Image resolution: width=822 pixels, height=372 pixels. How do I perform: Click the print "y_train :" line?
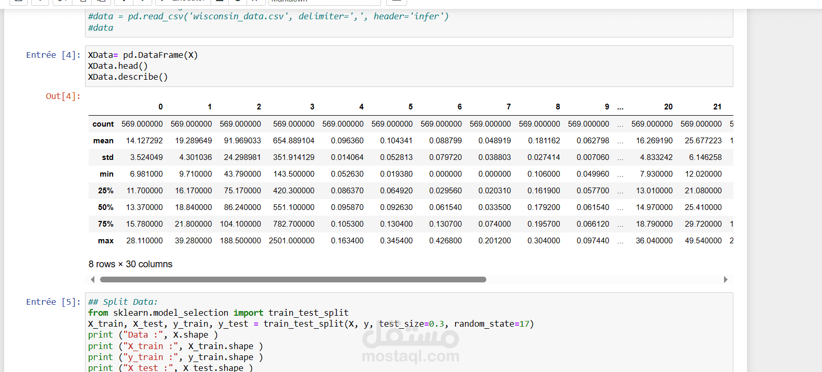(x=176, y=357)
